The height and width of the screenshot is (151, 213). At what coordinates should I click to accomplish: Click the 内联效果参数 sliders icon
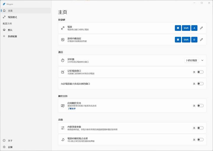63,128
